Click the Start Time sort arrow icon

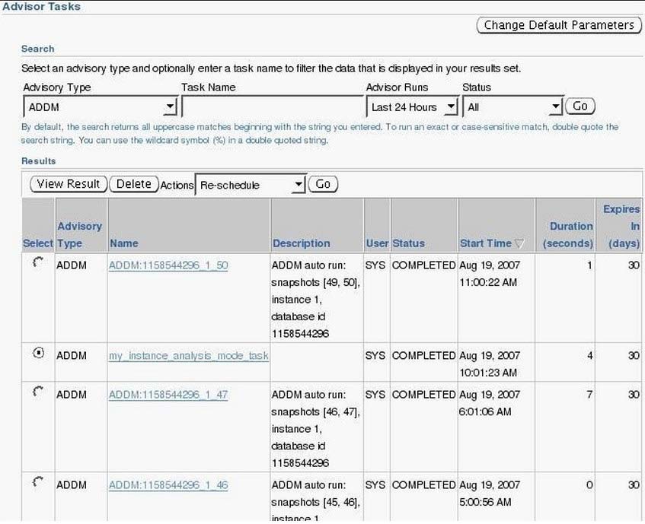(x=520, y=244)
